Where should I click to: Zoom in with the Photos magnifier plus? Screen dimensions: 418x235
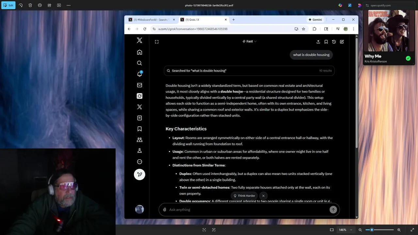point(399,230)
